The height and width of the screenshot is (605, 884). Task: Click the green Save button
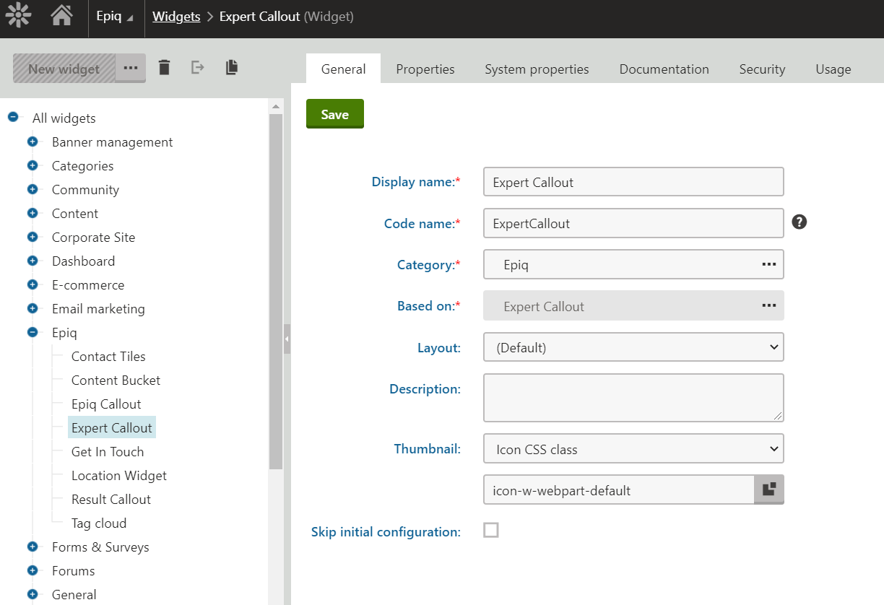click(335, 114)
